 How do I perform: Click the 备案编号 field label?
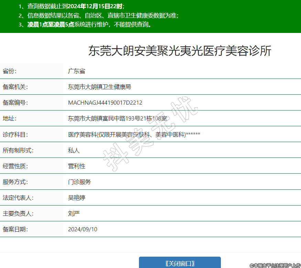point(15,103)
